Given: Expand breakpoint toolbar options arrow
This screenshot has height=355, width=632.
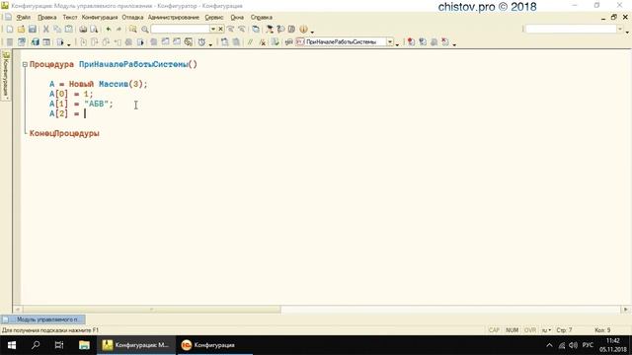Looking at the screenshot, I should [x=454, y=44].
